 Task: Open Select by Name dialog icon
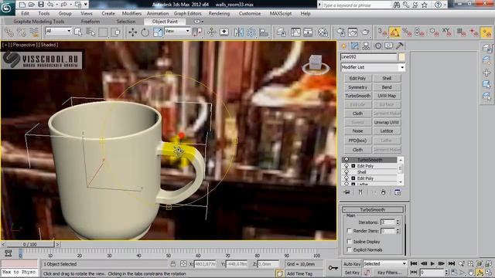point(90,32)
